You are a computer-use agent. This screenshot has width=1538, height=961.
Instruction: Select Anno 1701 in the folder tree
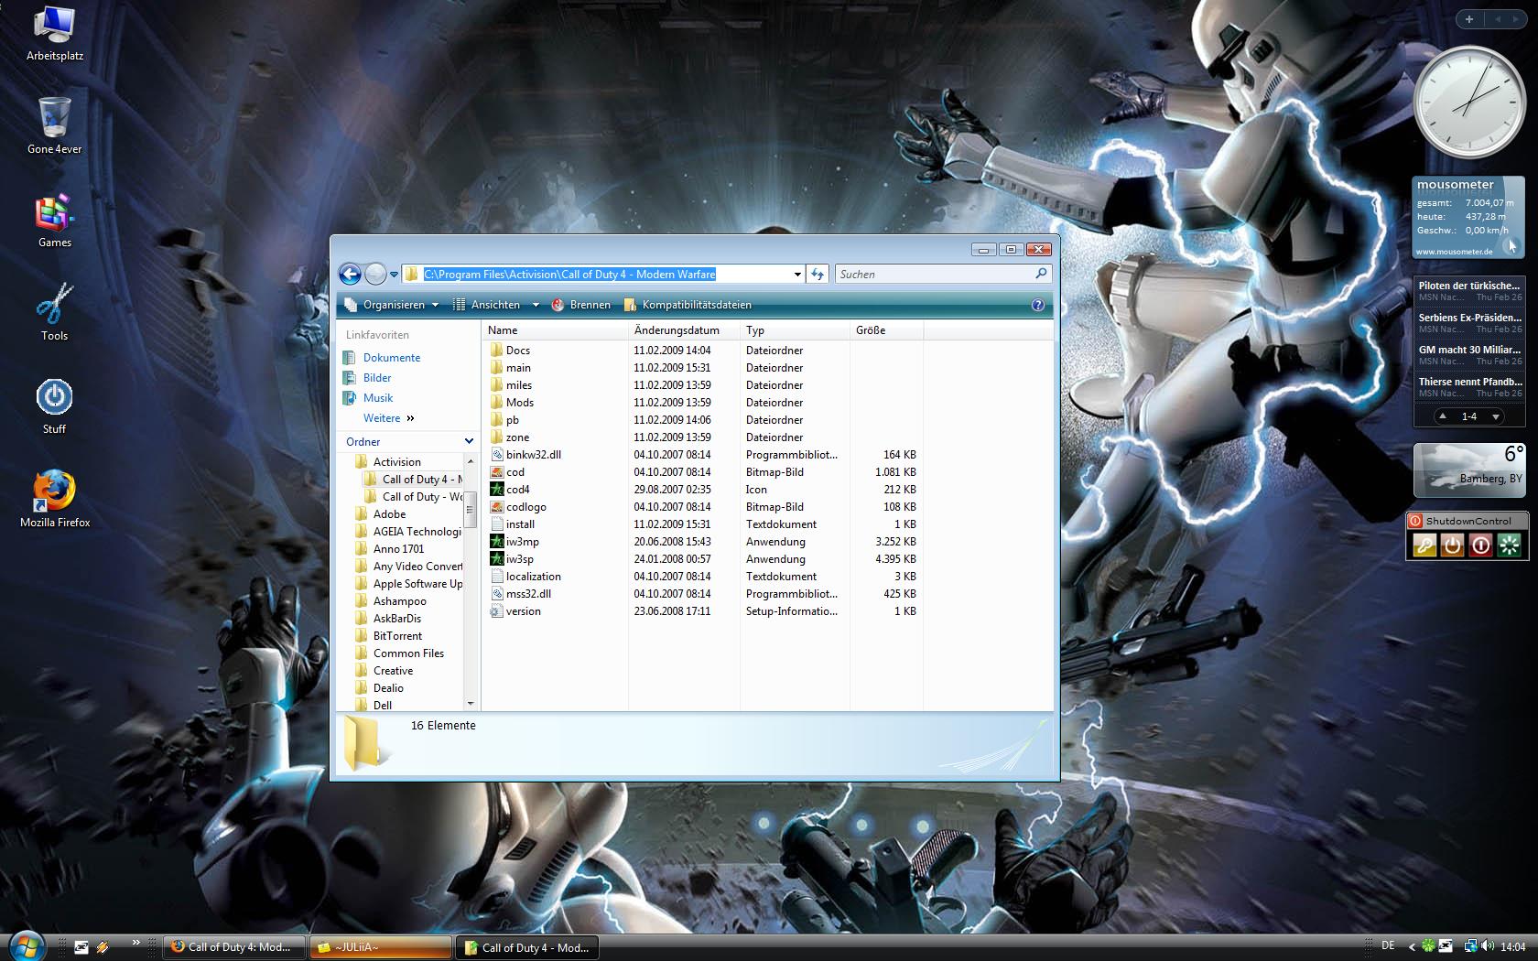(398, 549)
